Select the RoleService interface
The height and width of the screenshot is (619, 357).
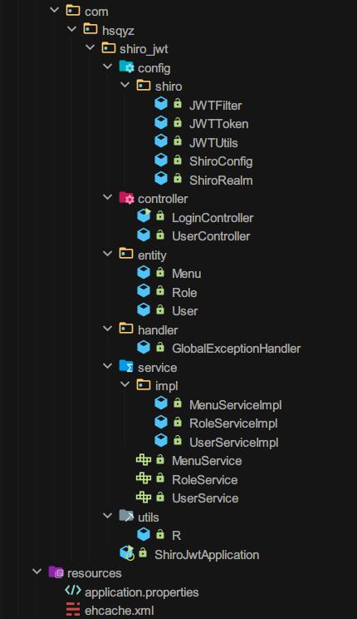click(204, 480)
